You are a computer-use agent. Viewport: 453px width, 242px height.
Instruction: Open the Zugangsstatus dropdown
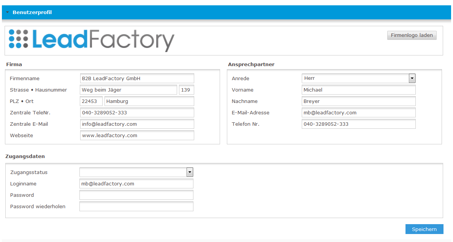pyautogui.click(x=136, y=172)
